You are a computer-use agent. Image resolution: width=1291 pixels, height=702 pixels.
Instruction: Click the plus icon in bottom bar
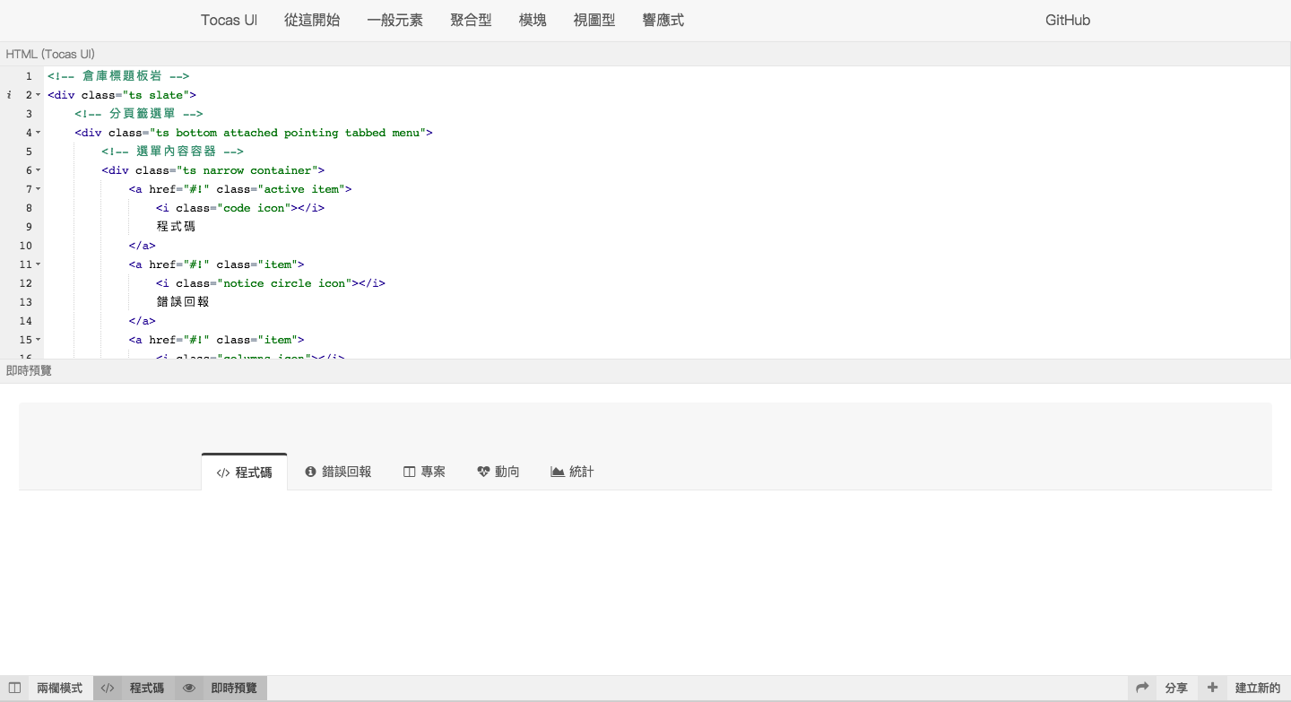point(1212,688)
